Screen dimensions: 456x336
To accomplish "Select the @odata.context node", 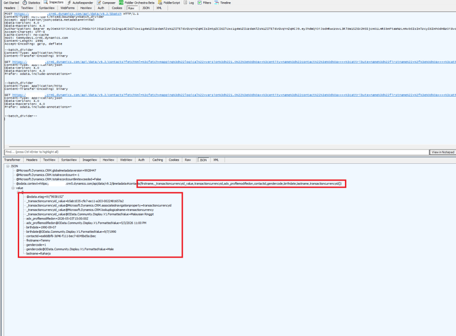I will (179, 183).
